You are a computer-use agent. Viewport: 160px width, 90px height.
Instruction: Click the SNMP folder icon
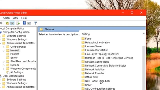point(83,85)
